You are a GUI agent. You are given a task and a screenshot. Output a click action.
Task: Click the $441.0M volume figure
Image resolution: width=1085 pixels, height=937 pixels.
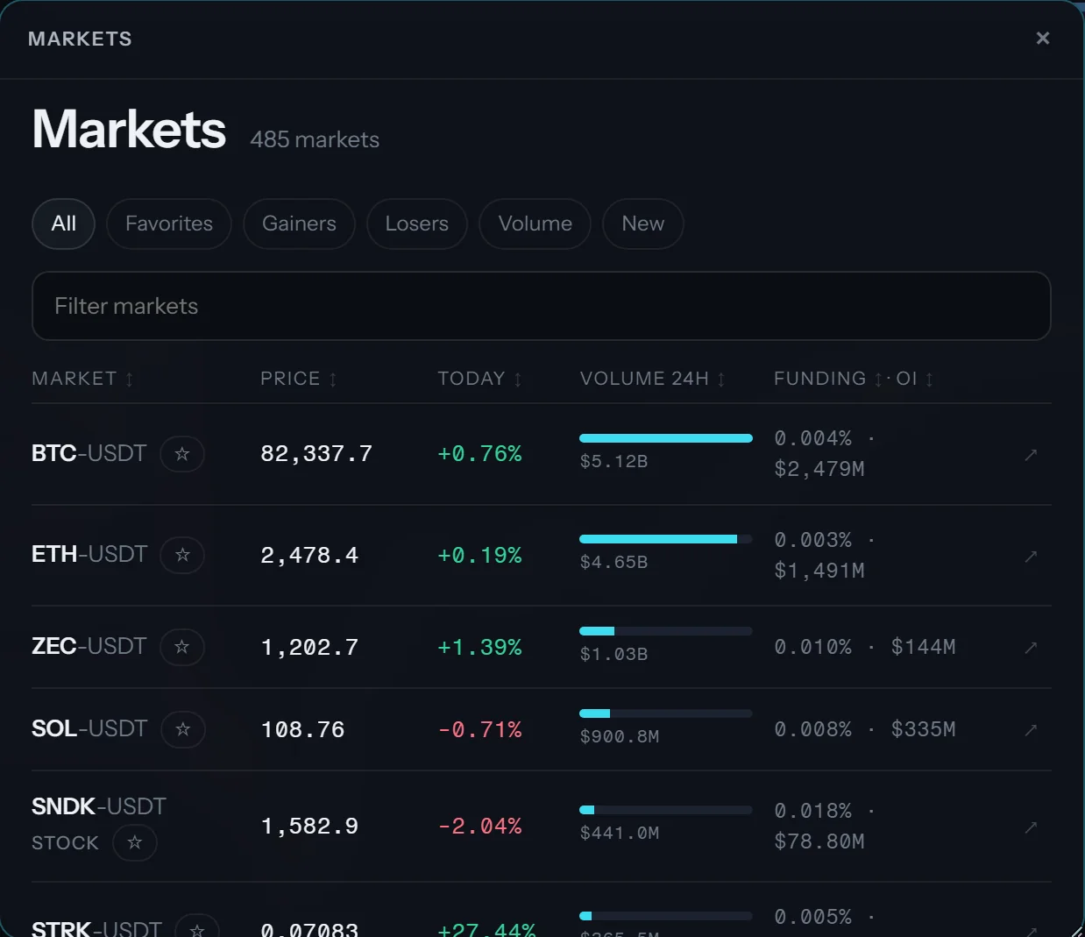click(620, 833)
